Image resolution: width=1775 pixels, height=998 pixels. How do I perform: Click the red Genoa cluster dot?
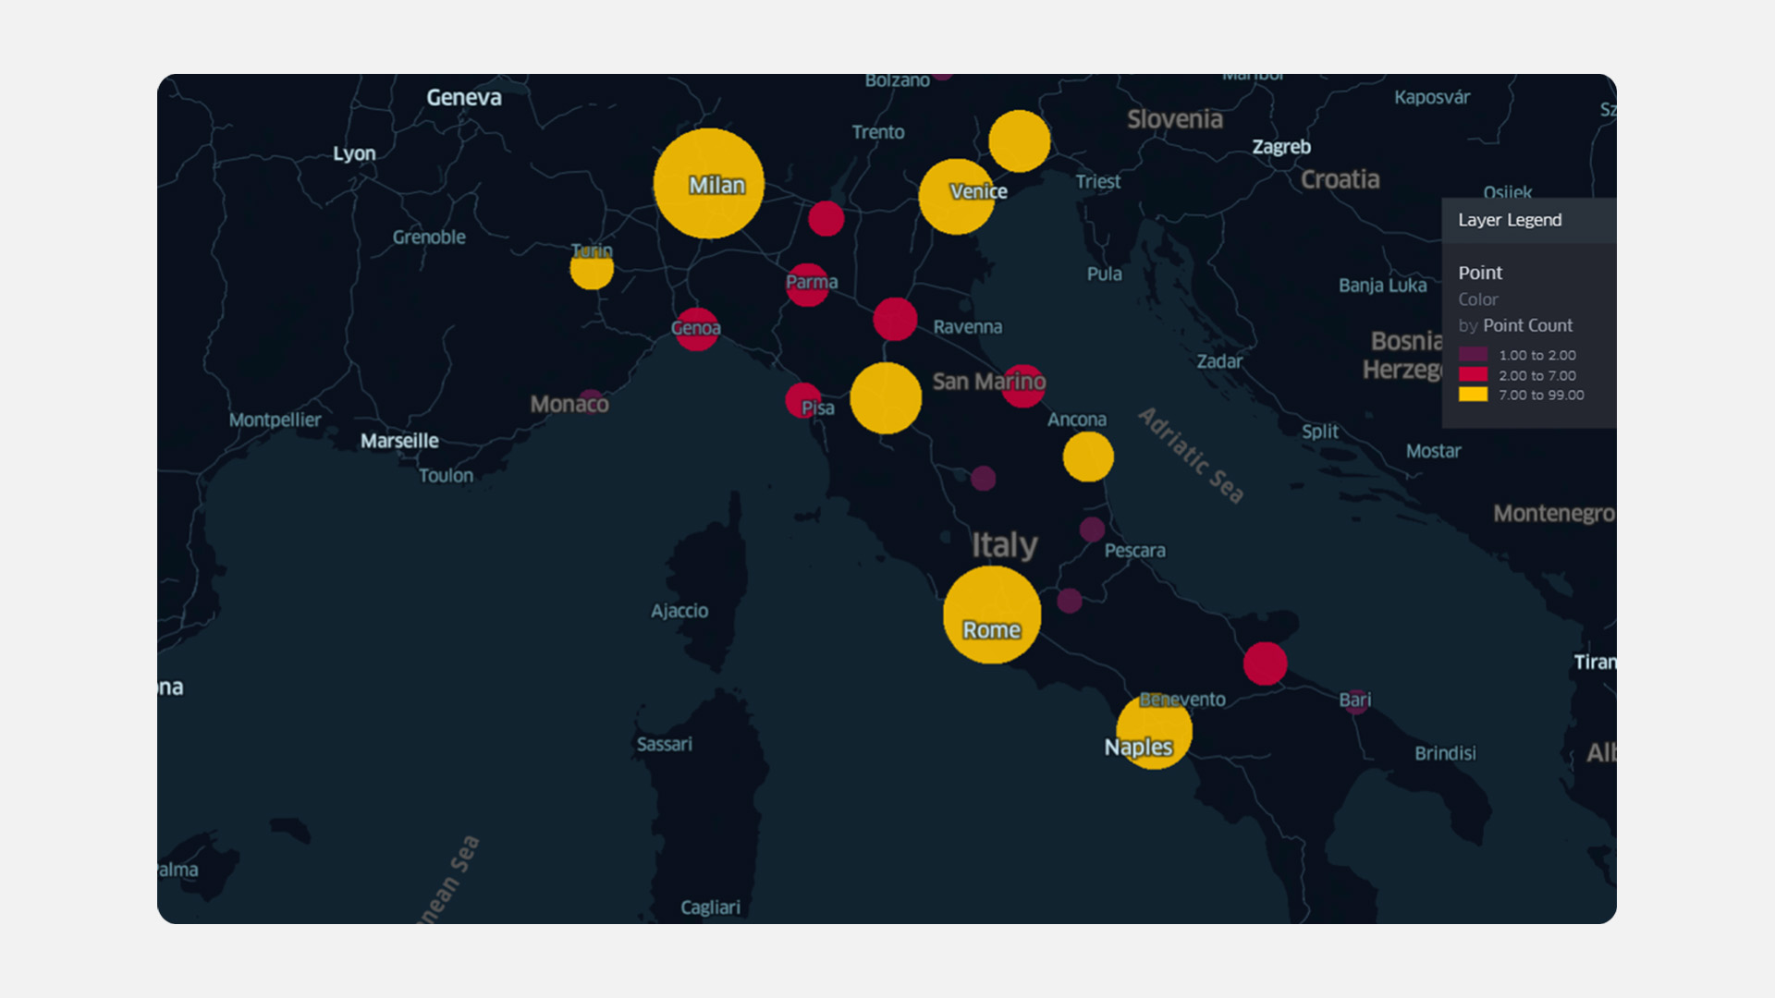695,327
